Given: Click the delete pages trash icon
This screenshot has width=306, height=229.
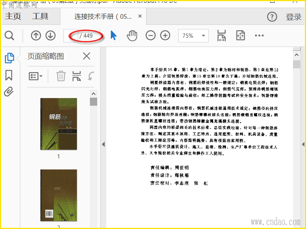Looking at the screenshot, I should click(61, 76).
